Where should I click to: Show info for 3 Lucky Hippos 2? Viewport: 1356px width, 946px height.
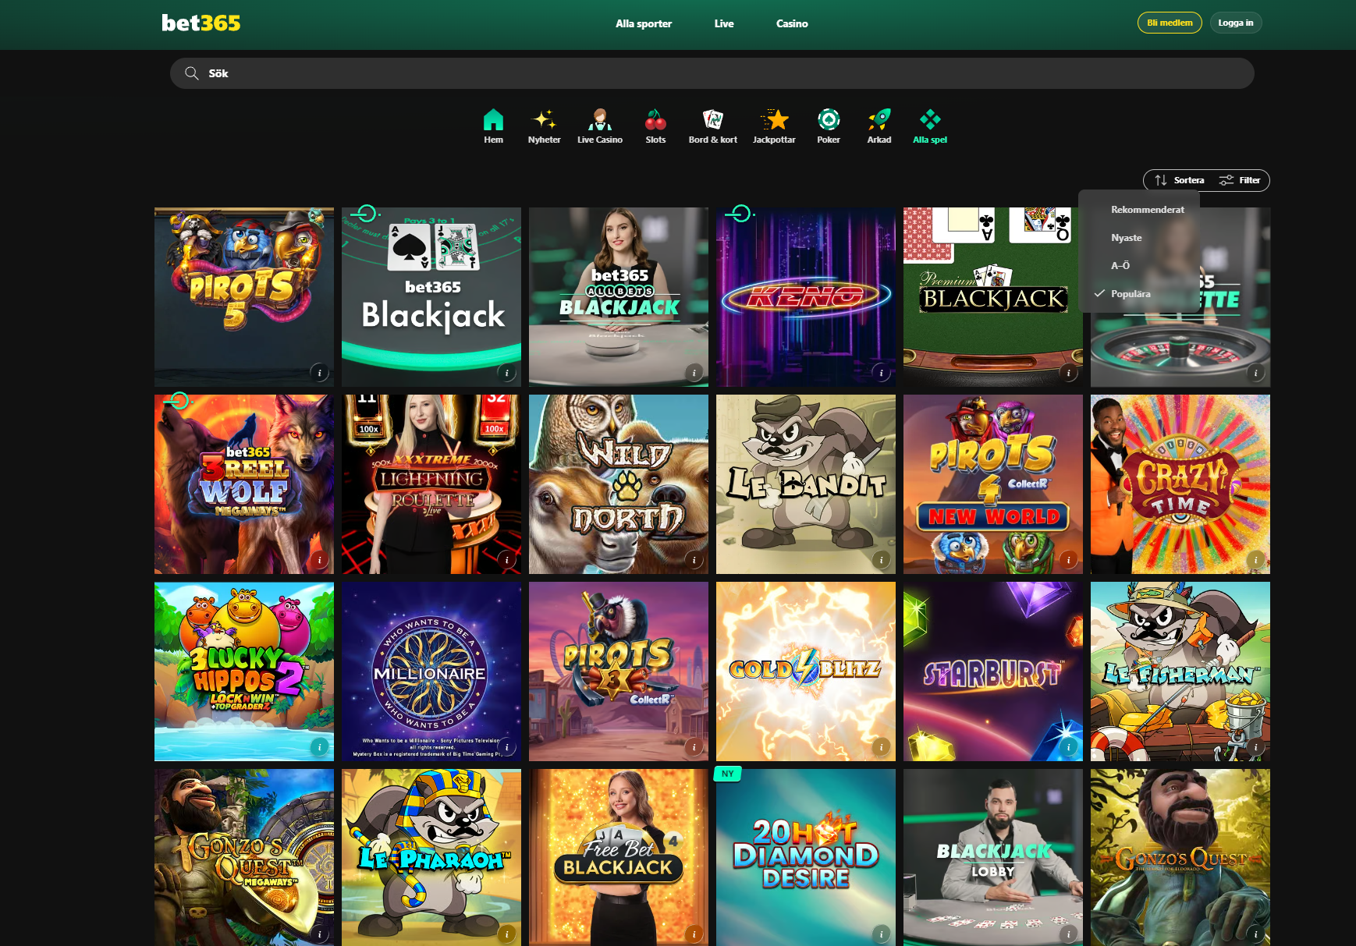click(319, 747)
